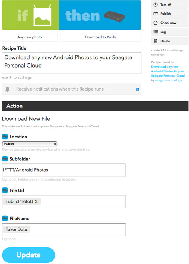
Task: Click the Subfolder field with IFTTT/Android Photos
Action: click(x=64, y=170)
